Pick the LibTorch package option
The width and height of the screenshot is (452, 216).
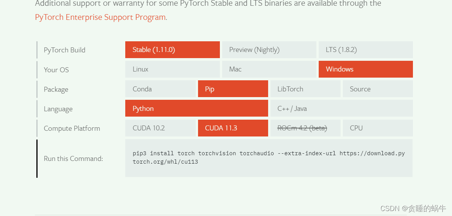point(305,89)
